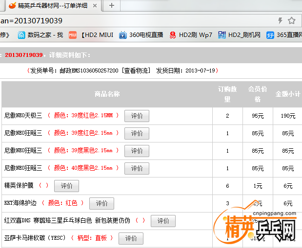The width and height of the screenshot is (302, 248).
Task: Click the 95元 member price cell
Action: coord(258,116)
